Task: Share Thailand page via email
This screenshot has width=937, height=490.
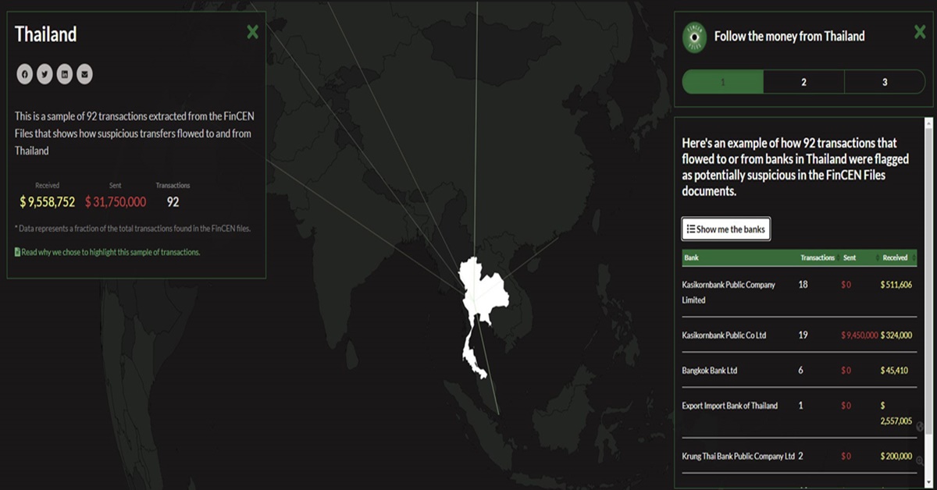Action: pos(84,74)
